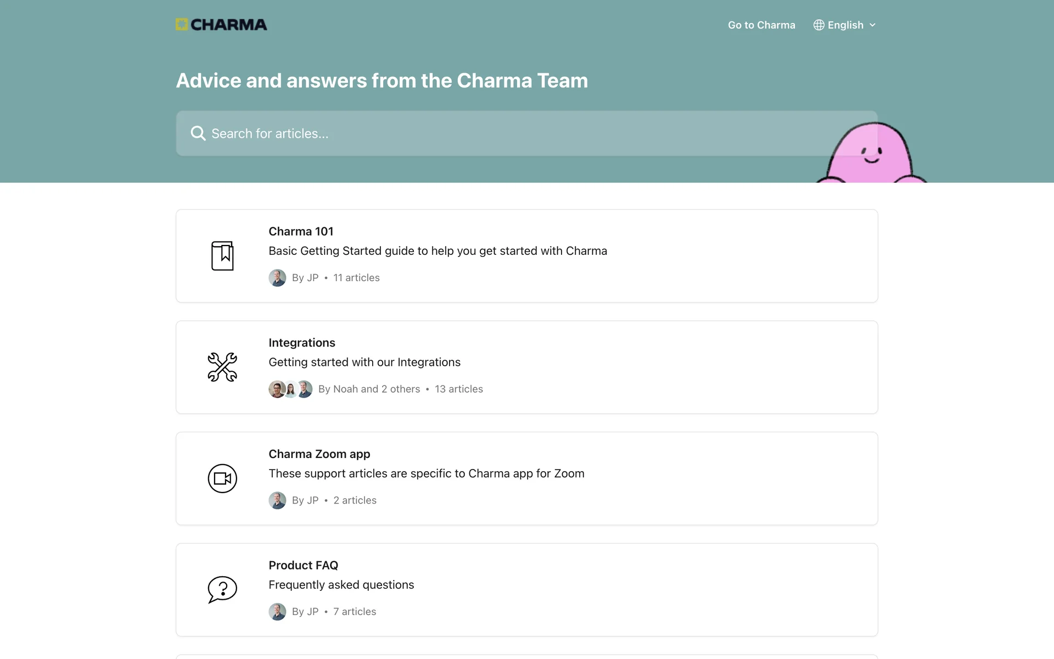Expand the language chevron arrow
1054x659 pixels.
[x=872, y=25]
